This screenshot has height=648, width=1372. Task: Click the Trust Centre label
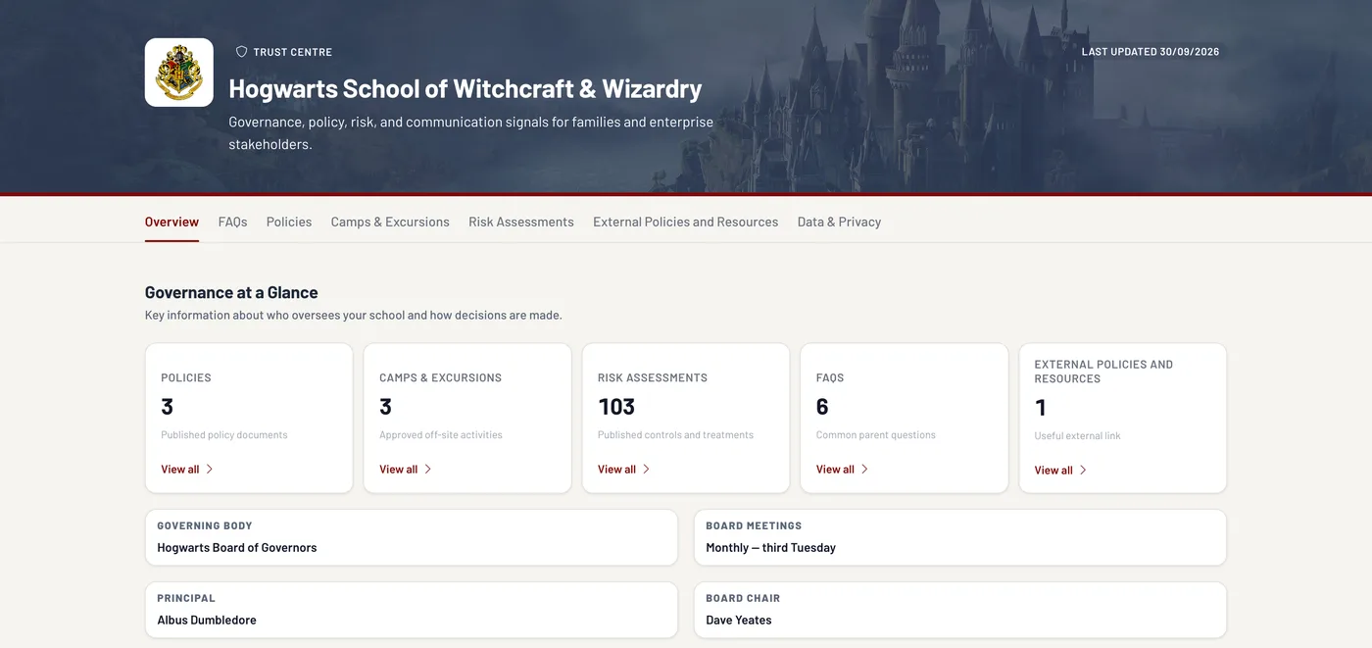tap(293, 52)
